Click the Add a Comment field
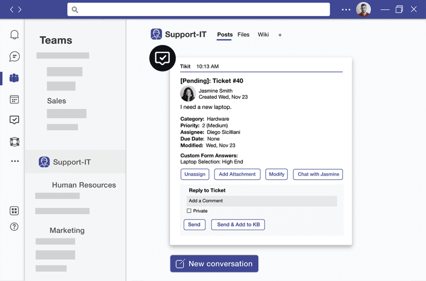Image resolution: width=426 pixels, height=281 pixels. click(261, 201)
